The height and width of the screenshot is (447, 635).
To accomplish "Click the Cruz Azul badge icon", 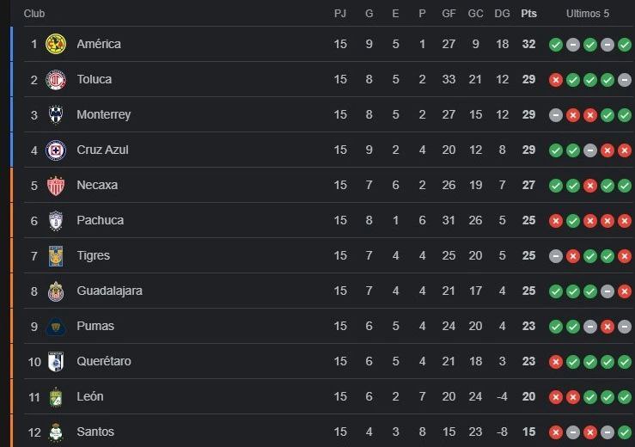I will click(x=56, y=150).
